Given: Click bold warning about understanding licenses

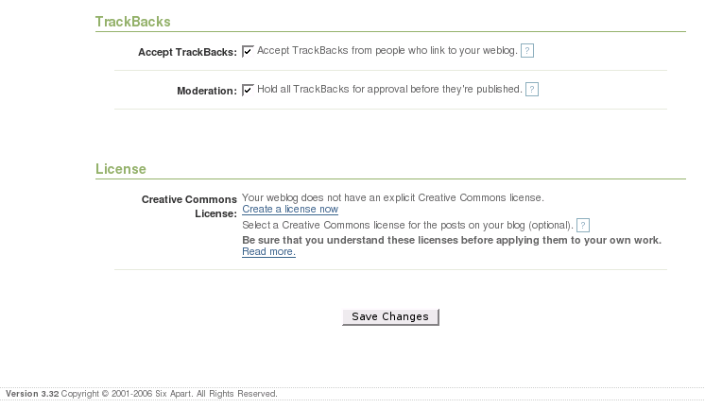Looking at the screenshot, I should [452, 240].
